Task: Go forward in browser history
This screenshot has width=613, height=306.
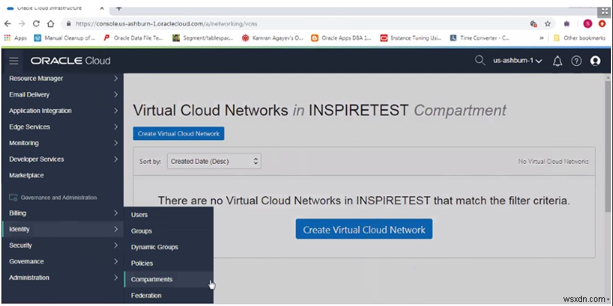Action: [22, 24]
